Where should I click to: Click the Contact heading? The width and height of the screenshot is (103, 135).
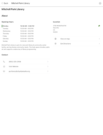5,55
